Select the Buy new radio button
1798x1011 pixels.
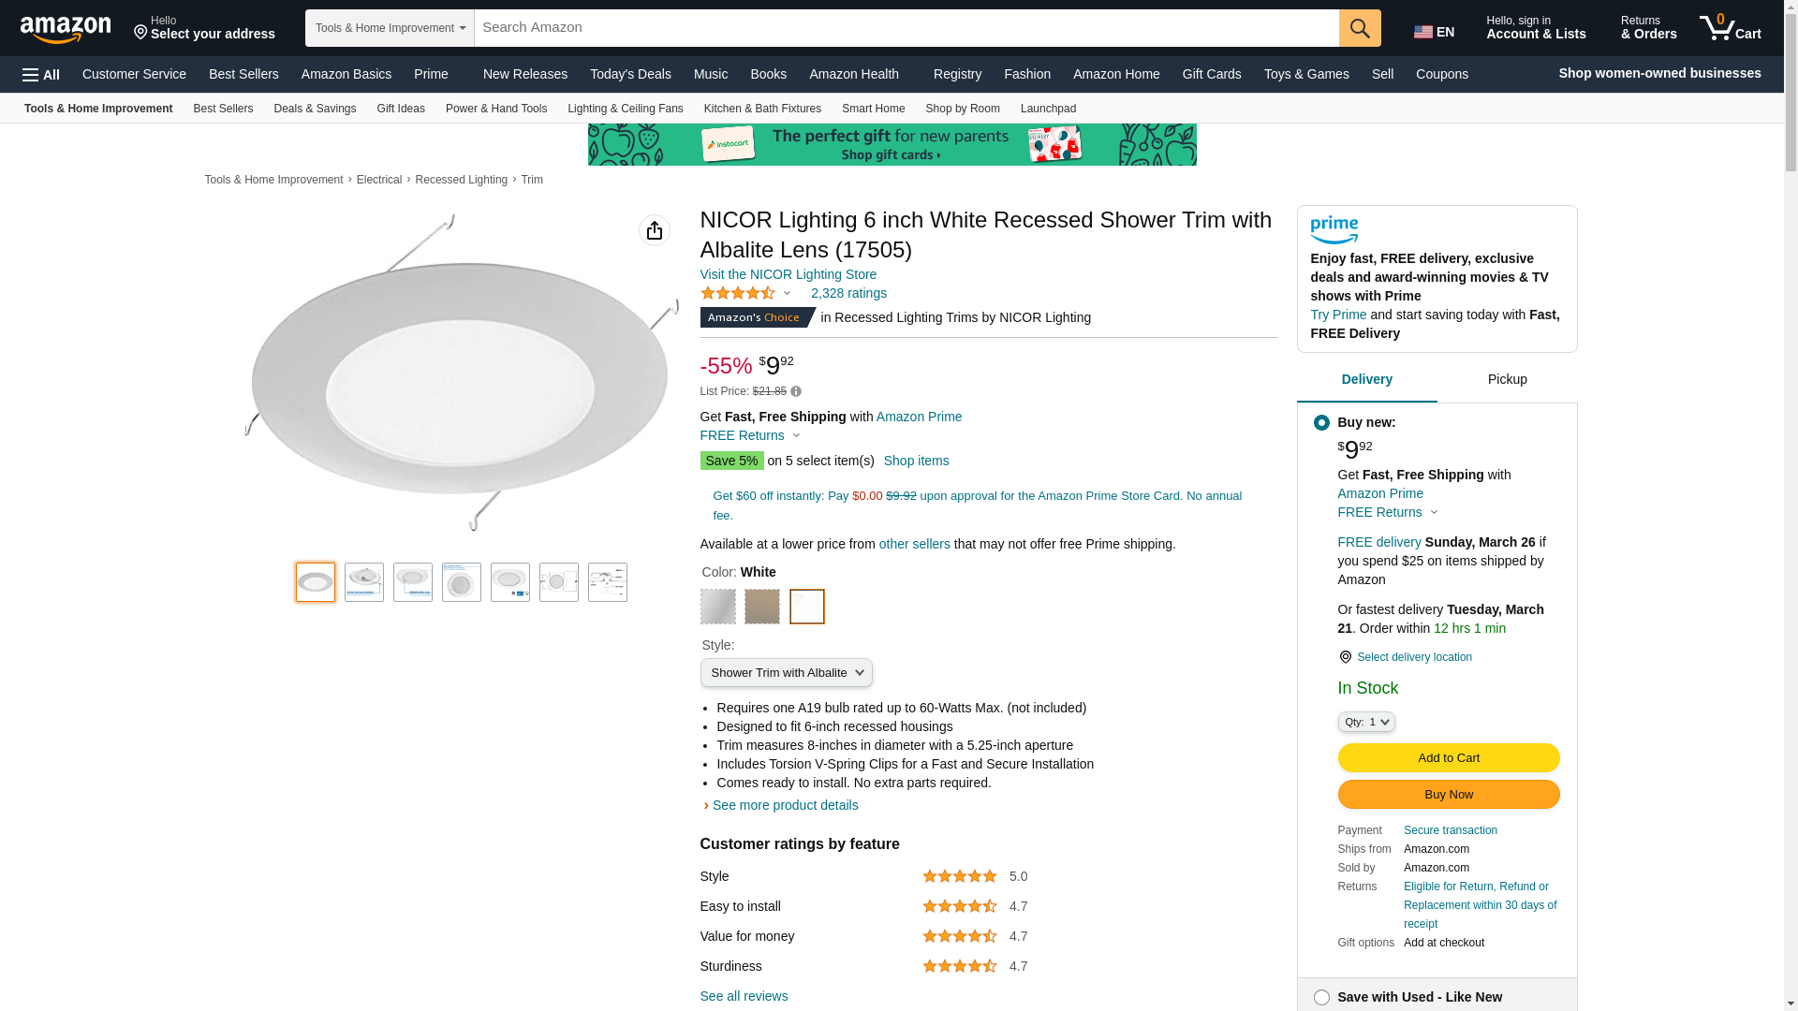[1321, 423]
